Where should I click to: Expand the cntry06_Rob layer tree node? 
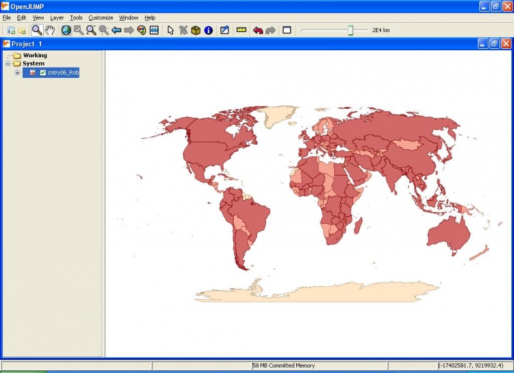coord(17,73)
